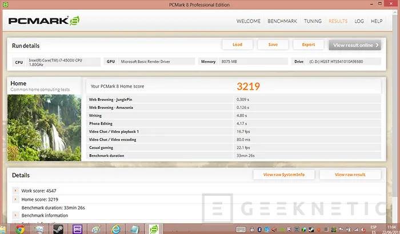
Task: Open CPU-Z from the taskbar
Action: point(77,229)
